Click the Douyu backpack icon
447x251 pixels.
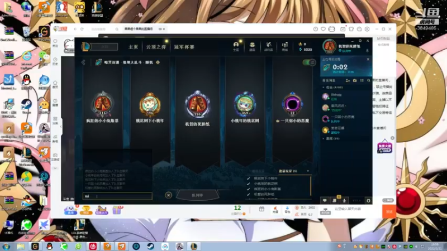click(x=287, y=210)
